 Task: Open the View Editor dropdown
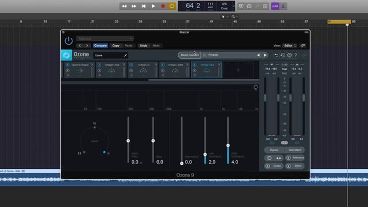290,45
